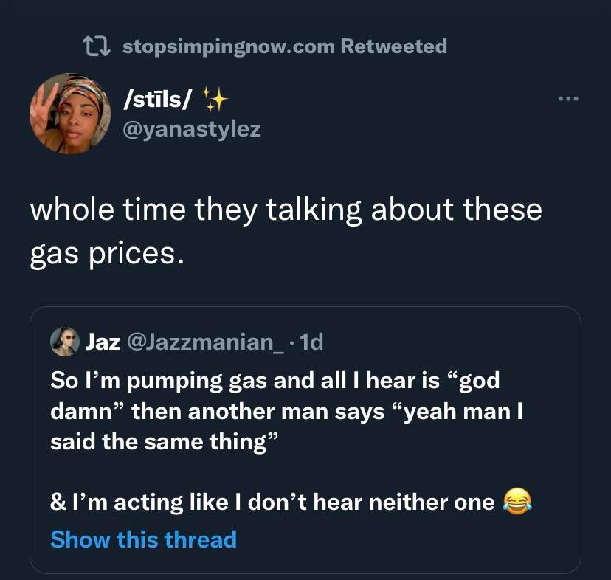This screenshot has width=611, height=580.
Task: Click the 'whole time they talking' tweet text
Action: [286, 210]
